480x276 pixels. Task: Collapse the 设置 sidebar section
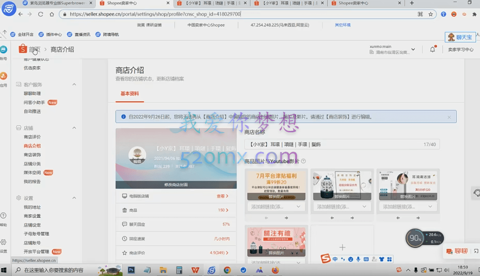74,198
